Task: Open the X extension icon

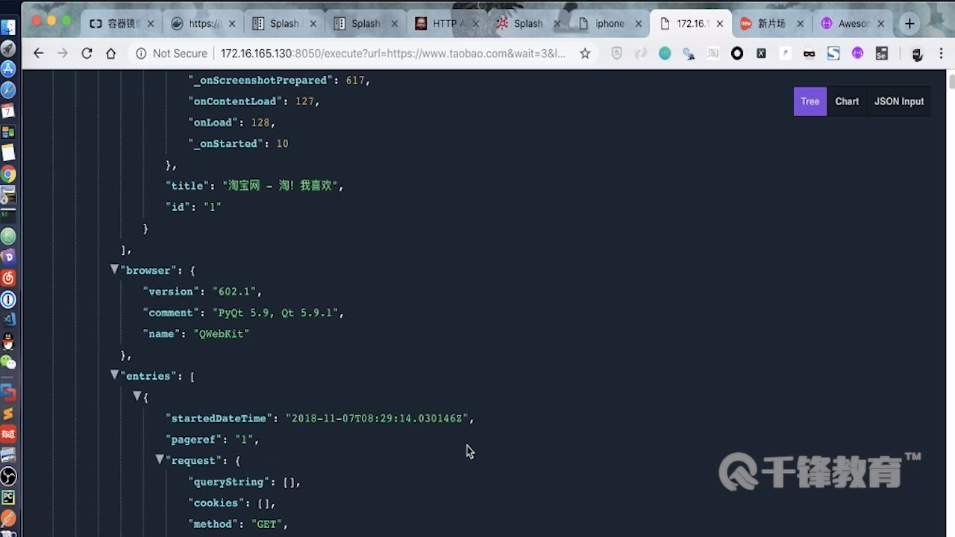Action: (761, 54)
